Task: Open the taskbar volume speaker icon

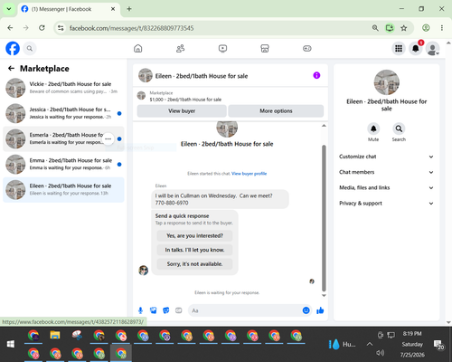Action: coord(381,353)
